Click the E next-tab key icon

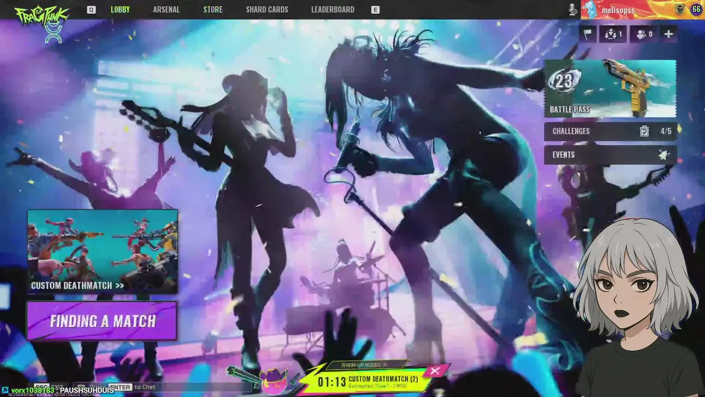point(376,10)
